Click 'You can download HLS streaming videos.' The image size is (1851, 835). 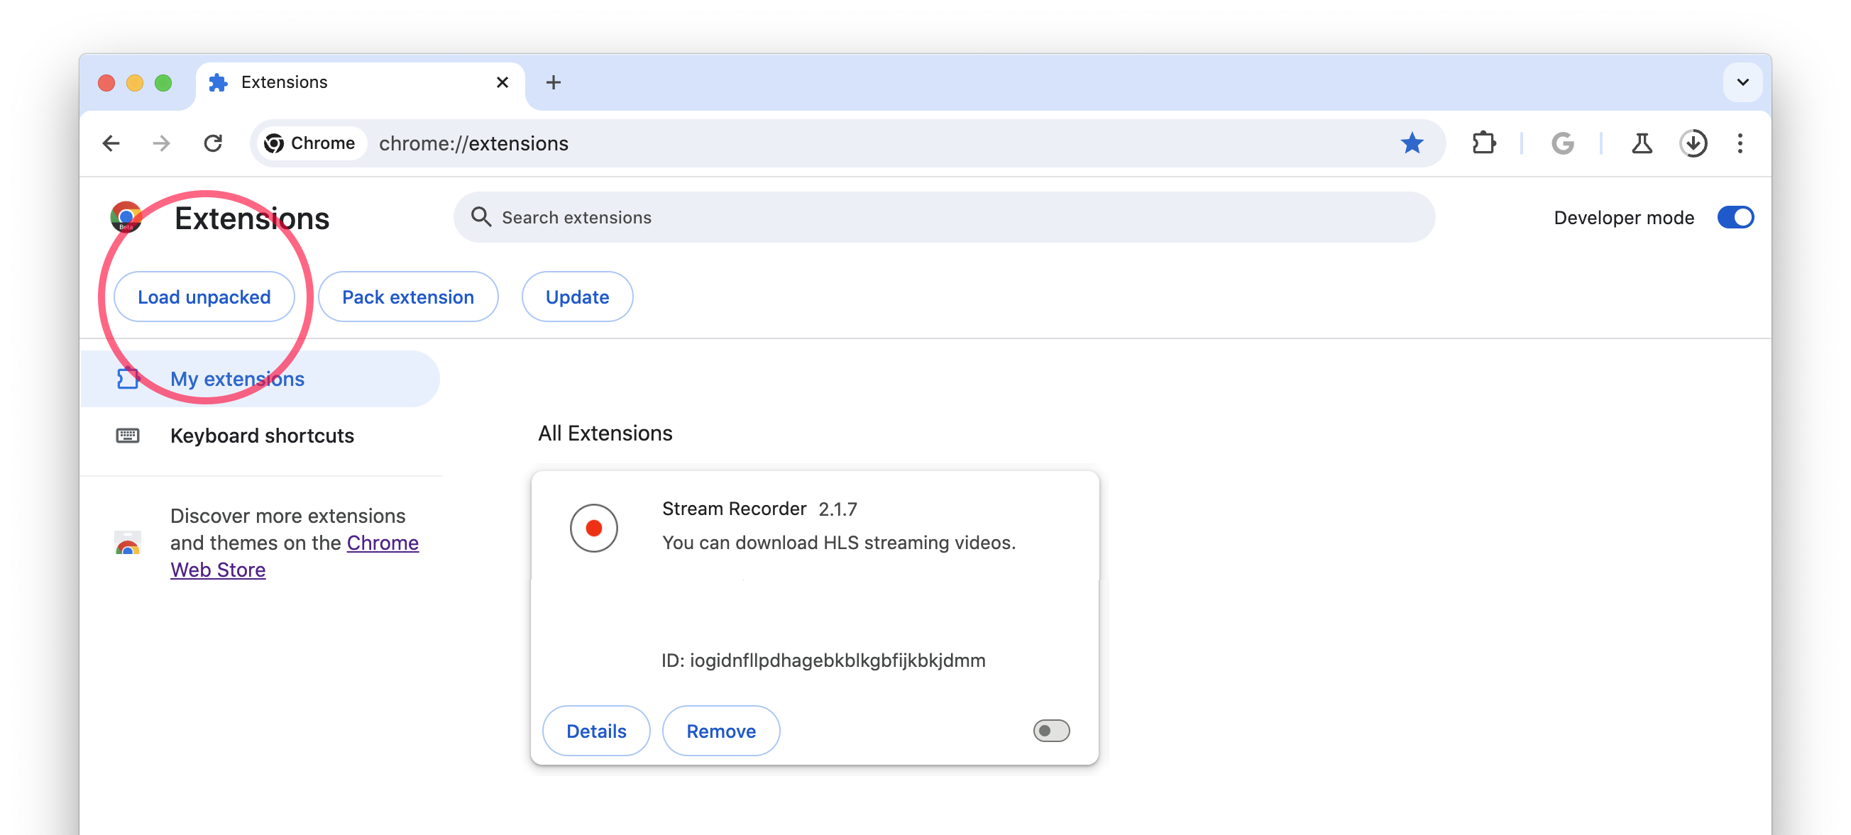(x=838, y=543)
